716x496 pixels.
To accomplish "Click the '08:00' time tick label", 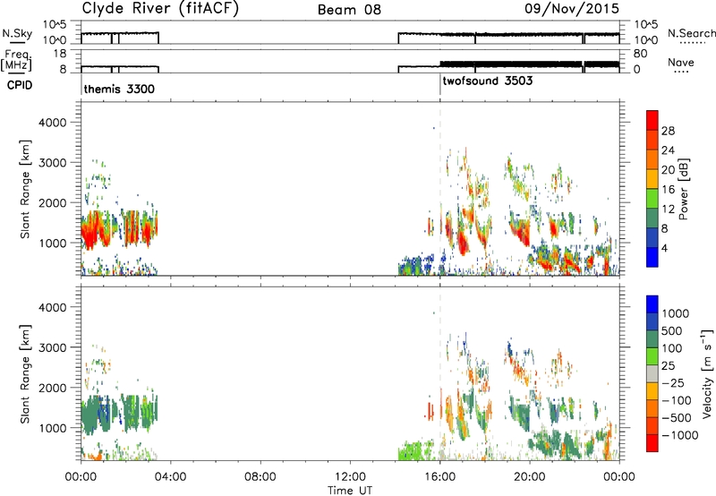I will [260, 477].
